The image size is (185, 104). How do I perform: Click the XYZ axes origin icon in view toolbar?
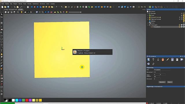28,12
